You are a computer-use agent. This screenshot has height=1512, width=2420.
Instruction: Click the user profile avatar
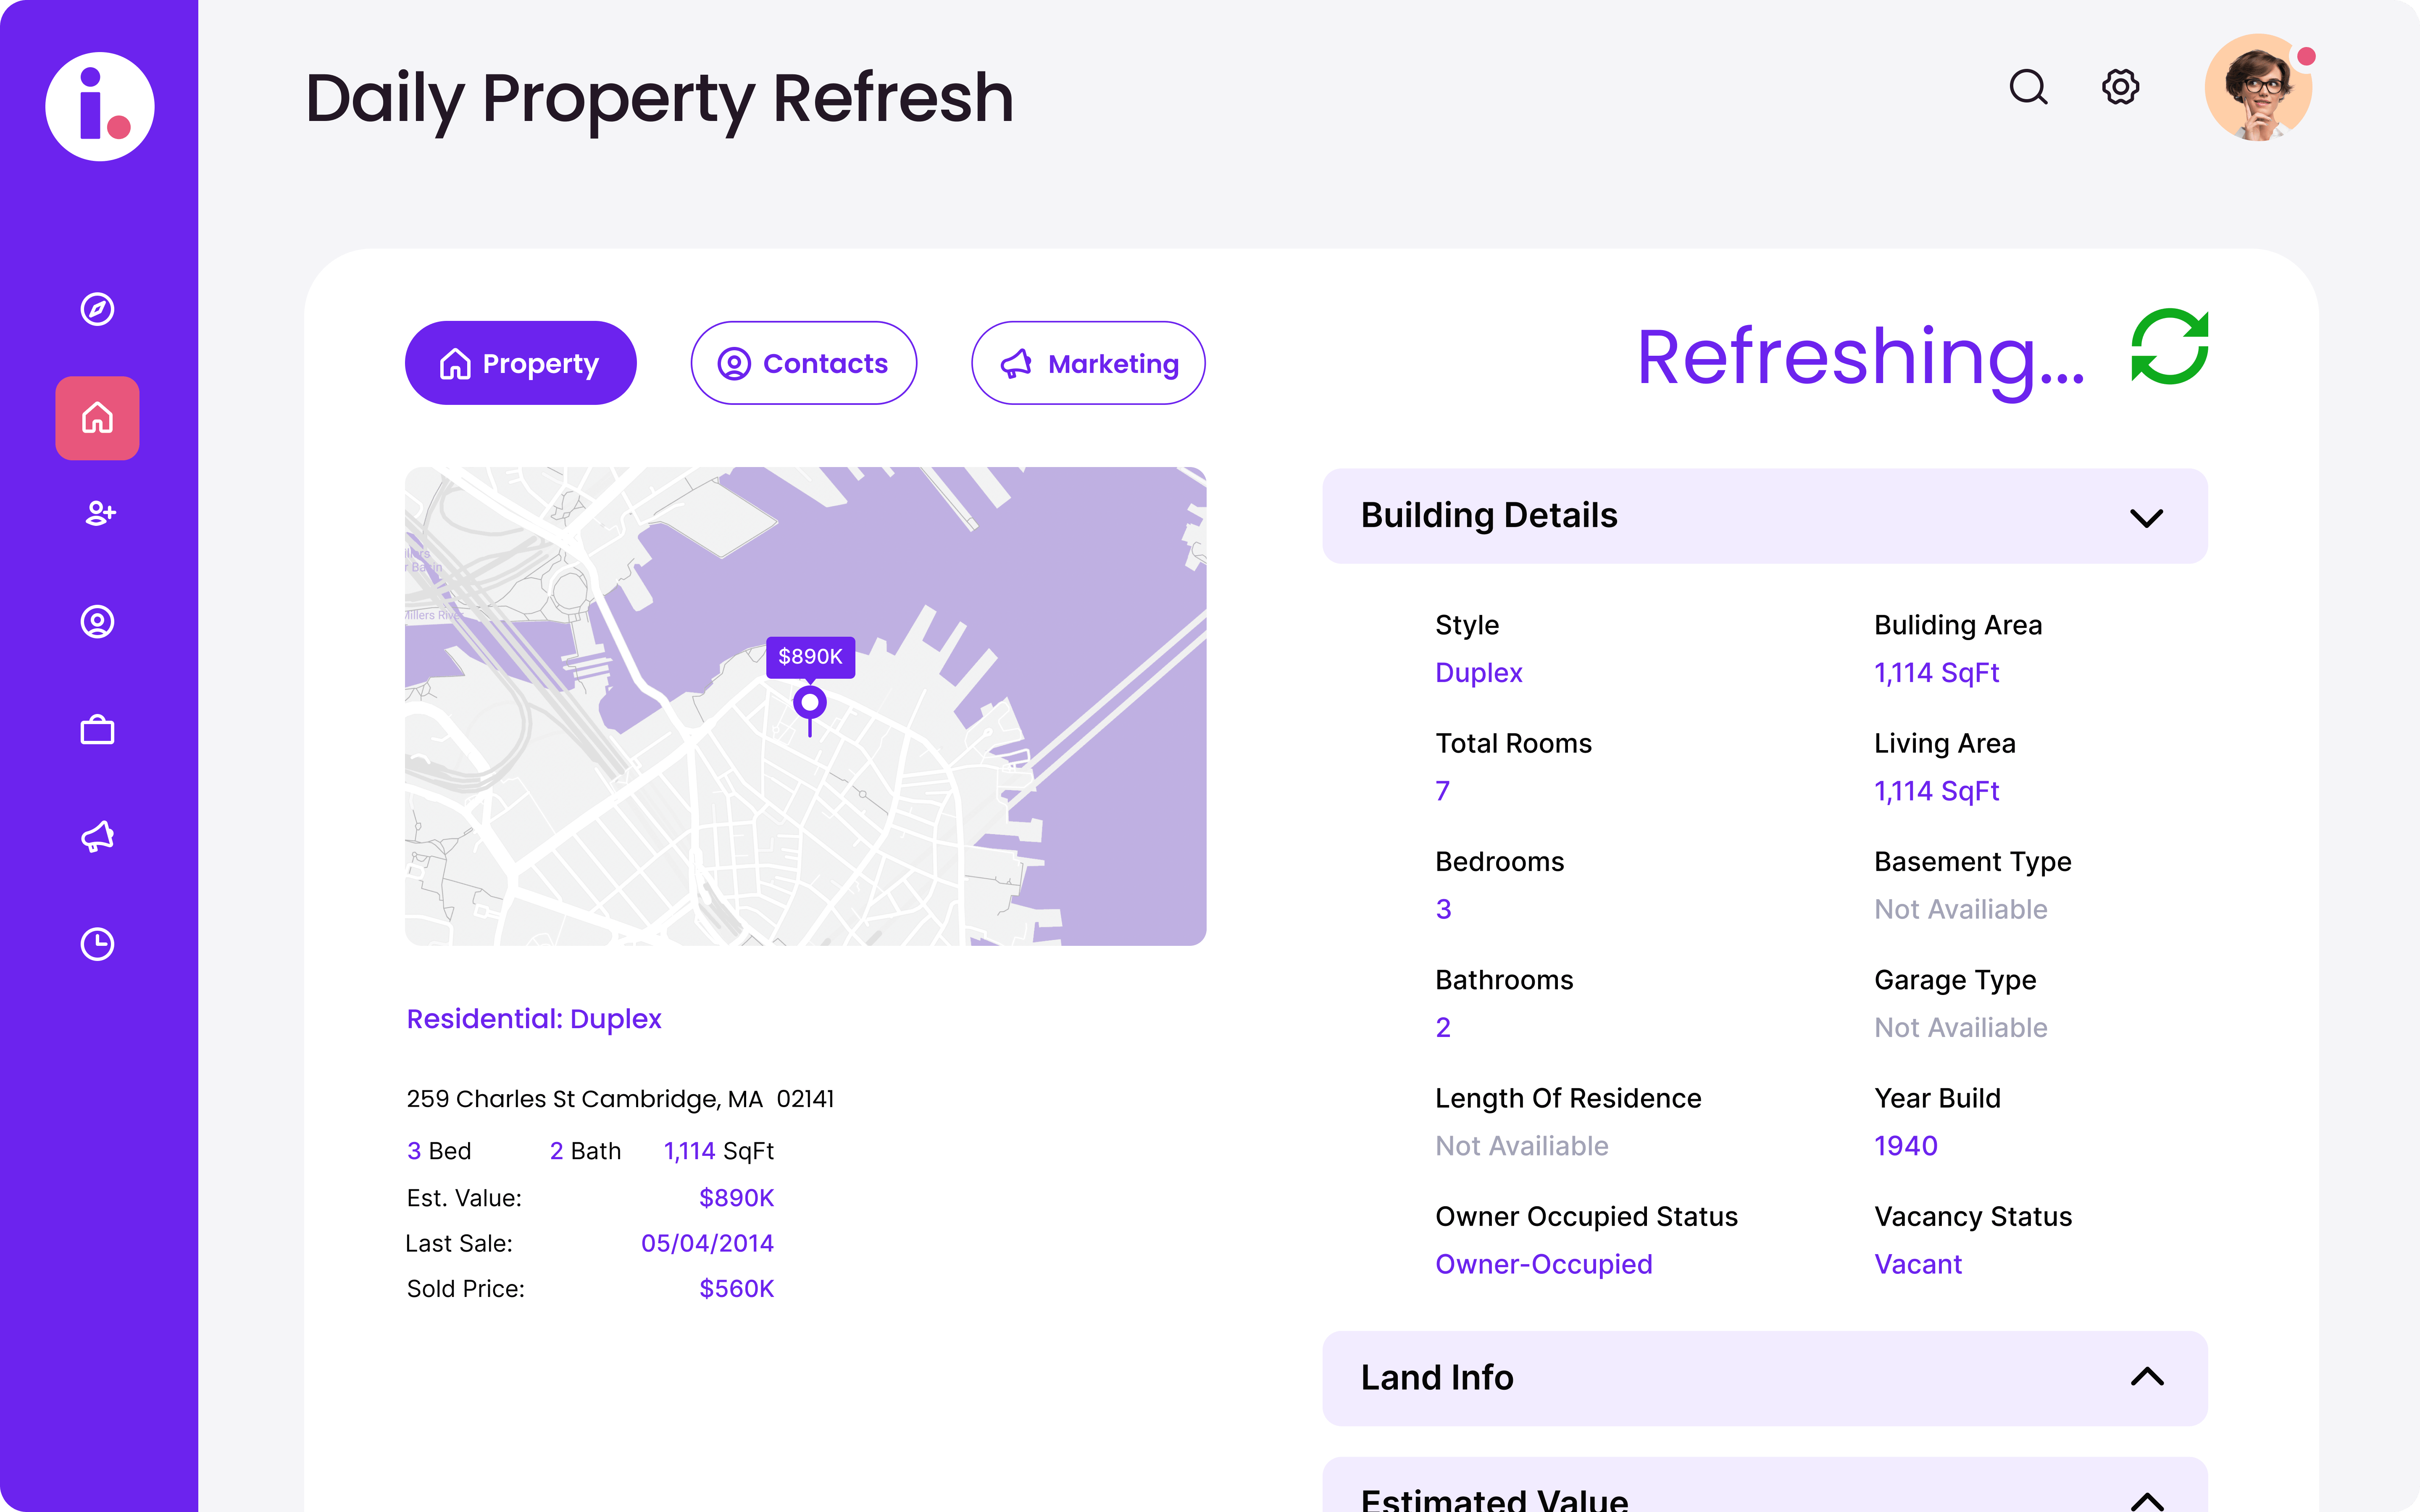pos(2258,88)
